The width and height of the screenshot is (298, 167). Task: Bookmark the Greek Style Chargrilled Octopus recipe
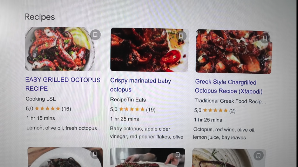pos(265,38)
